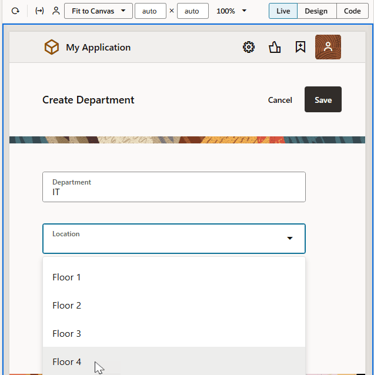Switch to Design mode
The width and height of the screenshot is (374, 375).
tap(316, 11)
